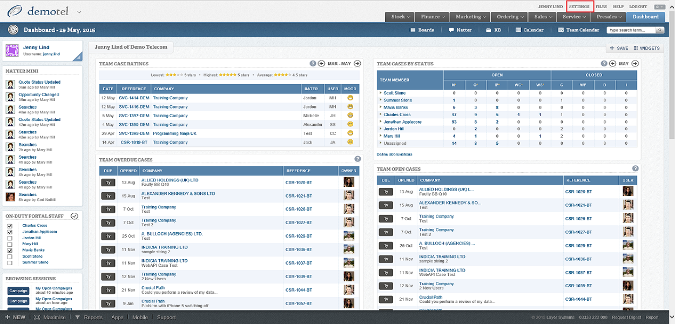The height and width of the screenshot is (324, 675).
Task: Click Log Out in top menu
Action: pos(638,6)
